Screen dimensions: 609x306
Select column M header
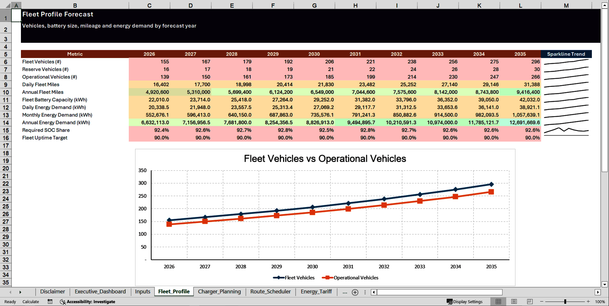[x=566, y=5]
